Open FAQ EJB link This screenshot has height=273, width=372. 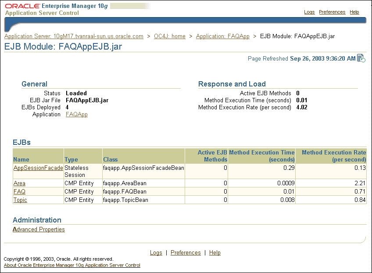(19, 191)
